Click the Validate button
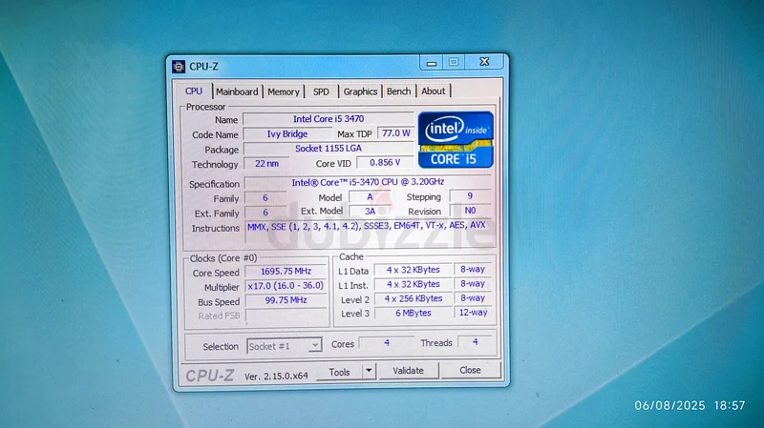764x428 pixels. point(409,371)
